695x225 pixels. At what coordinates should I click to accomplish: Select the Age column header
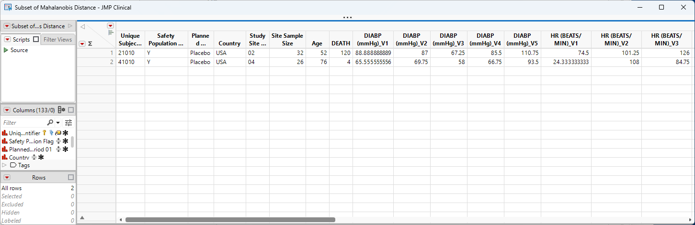(317, 43)
